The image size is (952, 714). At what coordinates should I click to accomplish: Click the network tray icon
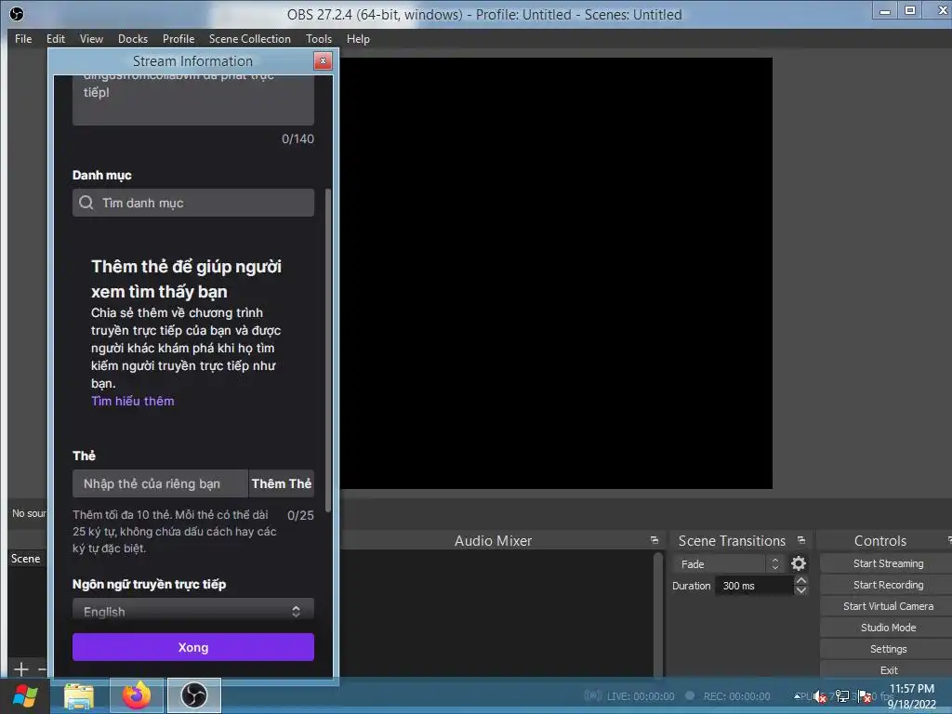click(842, 696)
